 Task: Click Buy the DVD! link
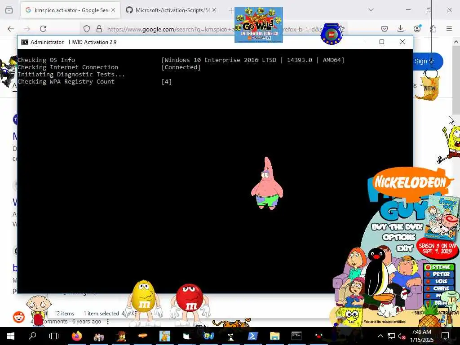[397, 227]
